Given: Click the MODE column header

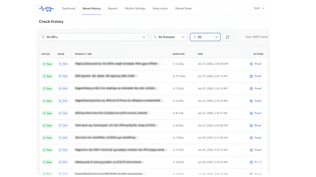Looking at the screenshot, I should tap(61, 54).
